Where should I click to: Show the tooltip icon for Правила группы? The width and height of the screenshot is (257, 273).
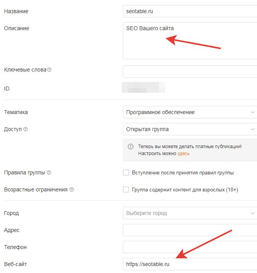[x=49, y=172]
